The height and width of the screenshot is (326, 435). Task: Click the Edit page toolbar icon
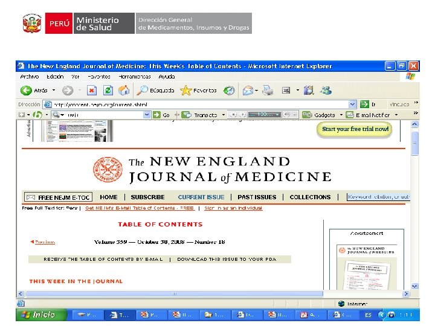click(x=286, y=91)
